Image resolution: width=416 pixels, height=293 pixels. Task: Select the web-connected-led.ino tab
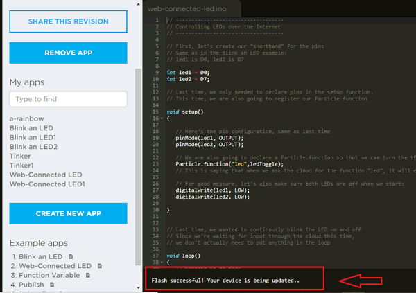point(187,9)
